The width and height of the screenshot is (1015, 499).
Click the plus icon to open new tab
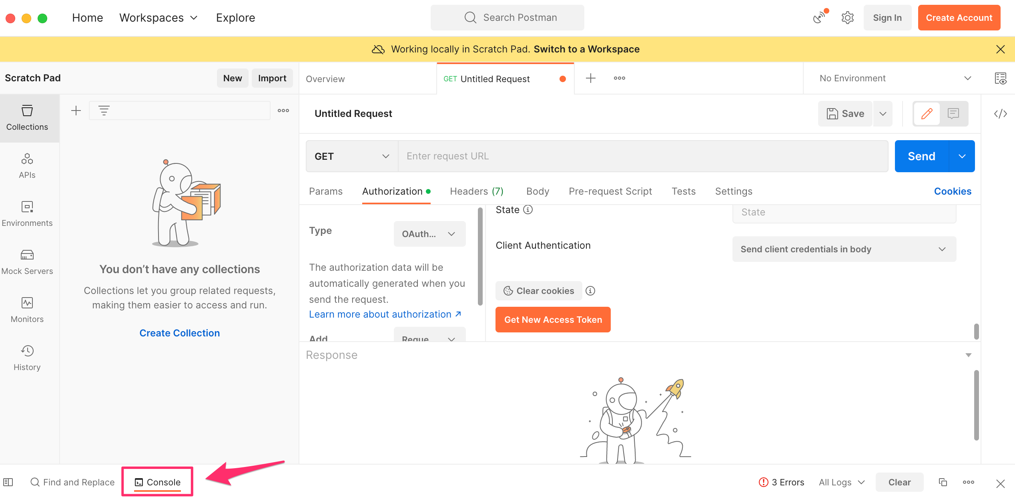tap(591, 78)
